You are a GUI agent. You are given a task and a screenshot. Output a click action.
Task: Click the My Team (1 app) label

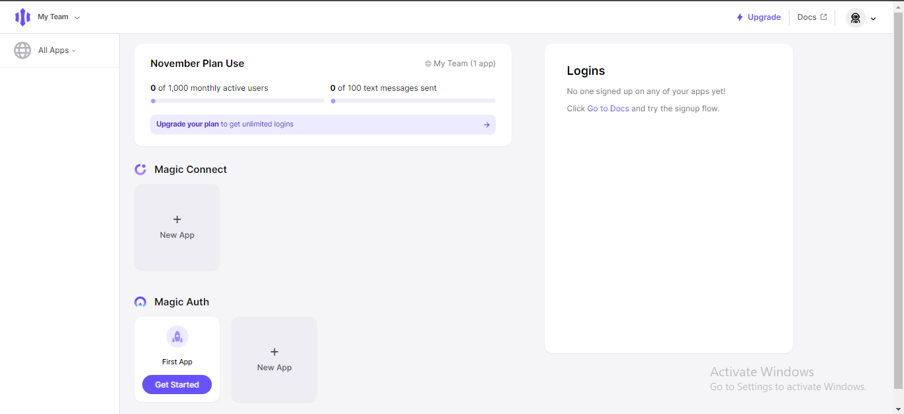click(465, 64)
